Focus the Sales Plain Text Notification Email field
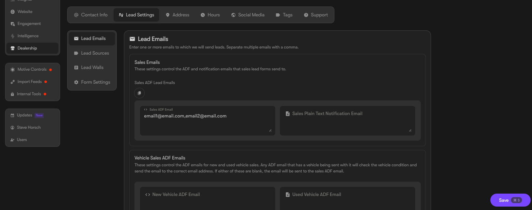The width and height of the screenshot is (532, 210). 347,121
